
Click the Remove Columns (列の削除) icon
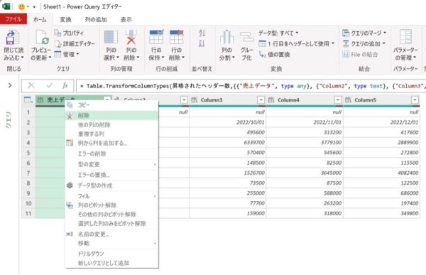pos(131,37)
